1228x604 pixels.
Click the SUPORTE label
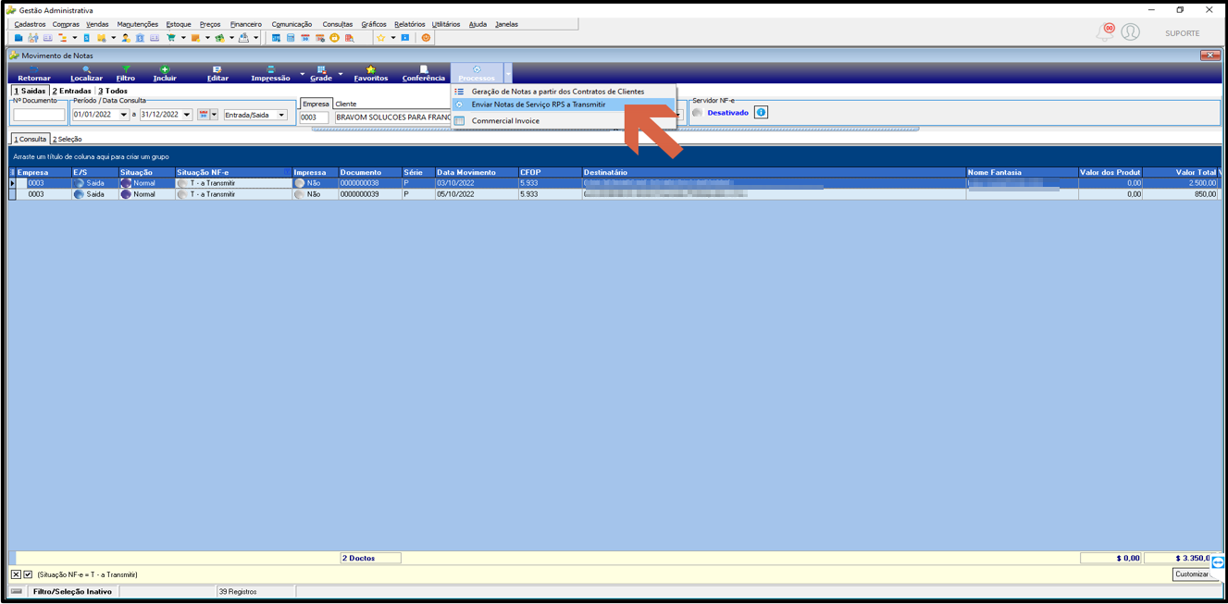(1182, 33)
